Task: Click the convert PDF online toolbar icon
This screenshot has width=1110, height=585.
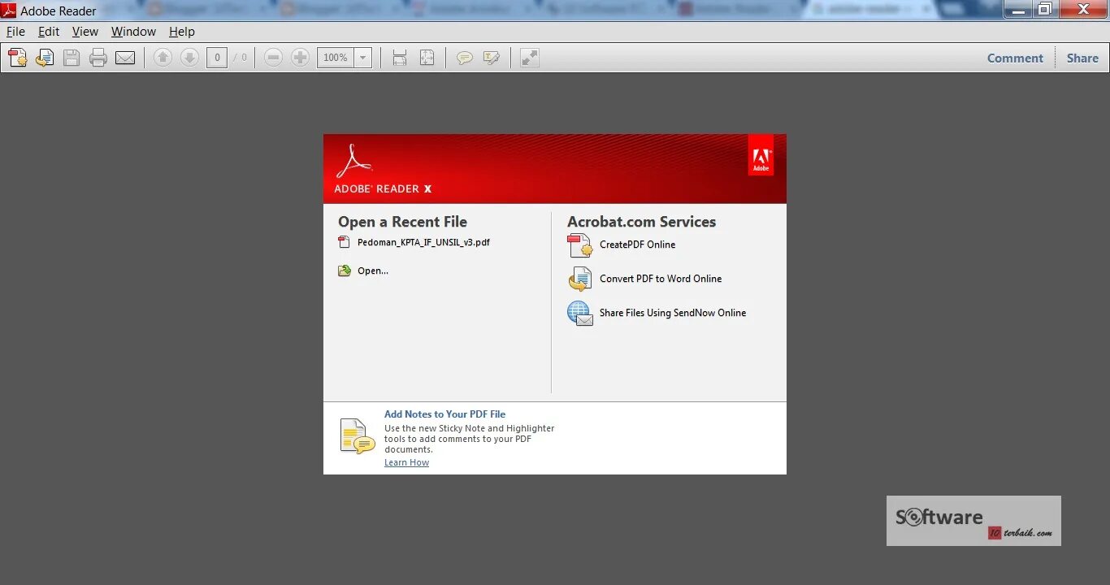Action: pyautogui.click(x=45, y=58)
